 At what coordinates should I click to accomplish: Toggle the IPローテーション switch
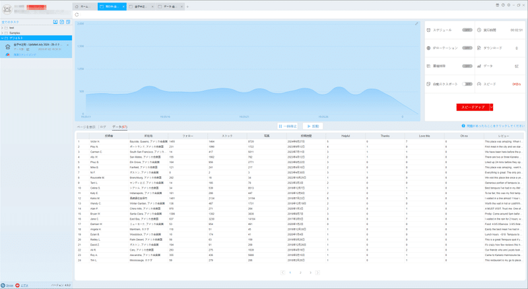click(467, 48)
